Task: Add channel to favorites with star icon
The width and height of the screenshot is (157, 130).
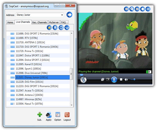Action: tap(49, 28)
